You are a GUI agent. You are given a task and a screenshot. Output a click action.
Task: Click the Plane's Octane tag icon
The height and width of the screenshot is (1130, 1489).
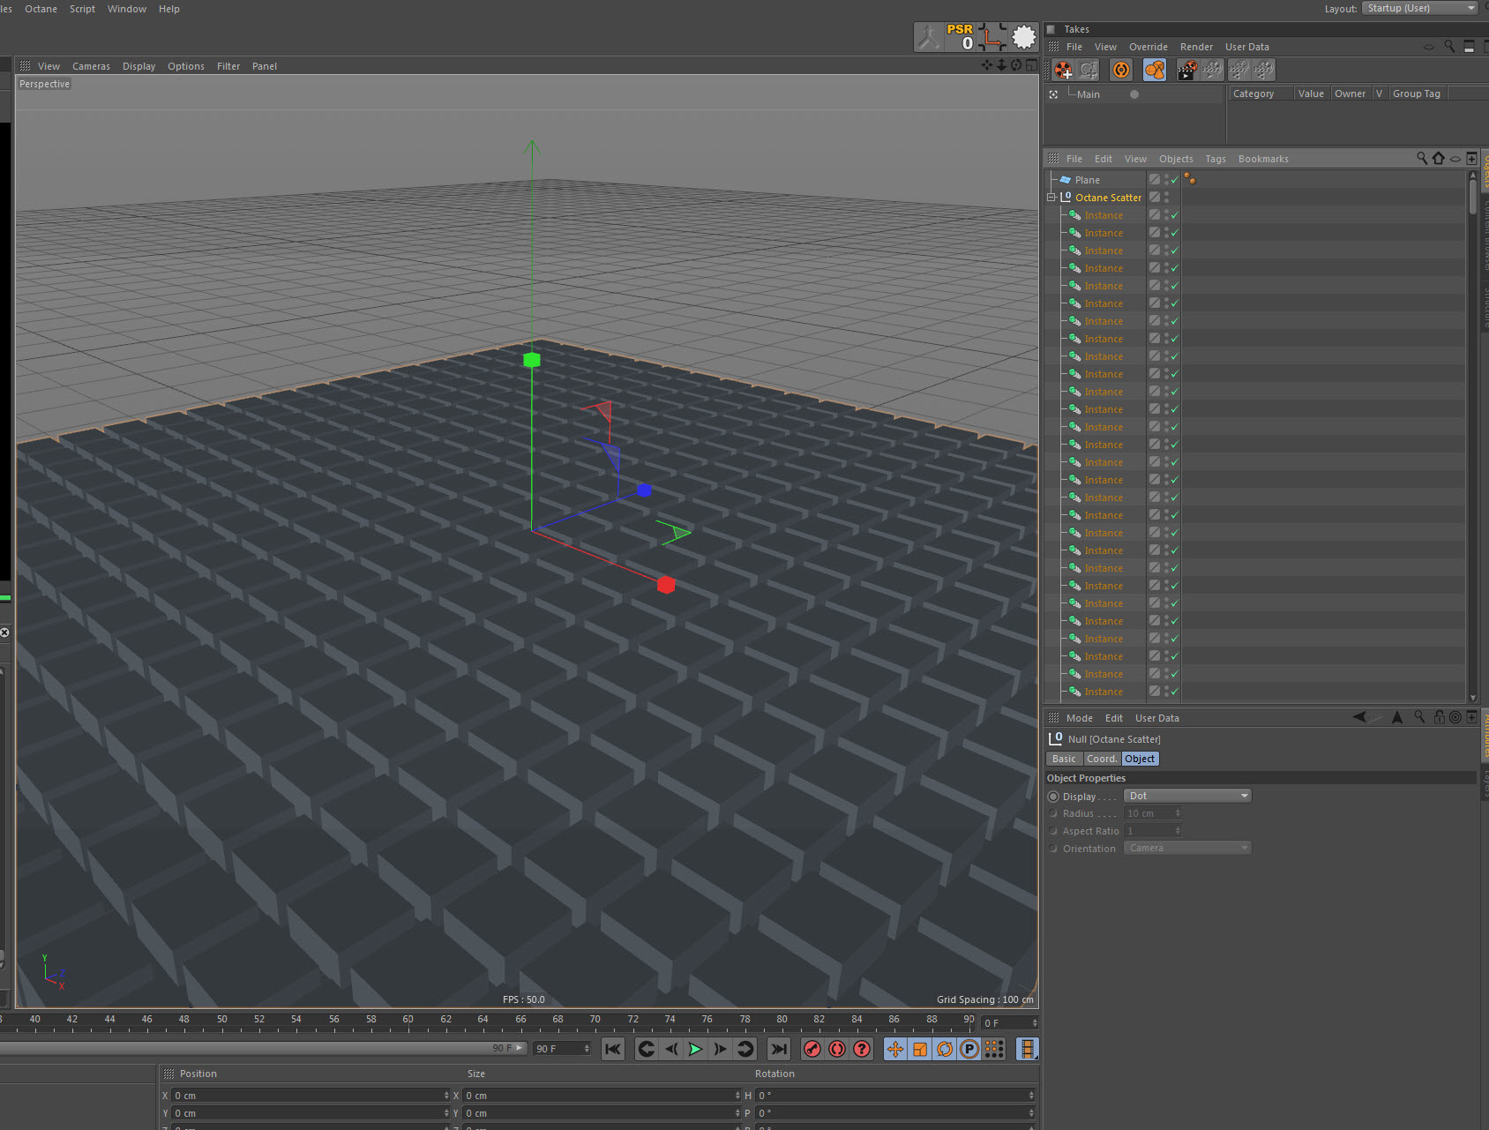(x=1190, y=180)
